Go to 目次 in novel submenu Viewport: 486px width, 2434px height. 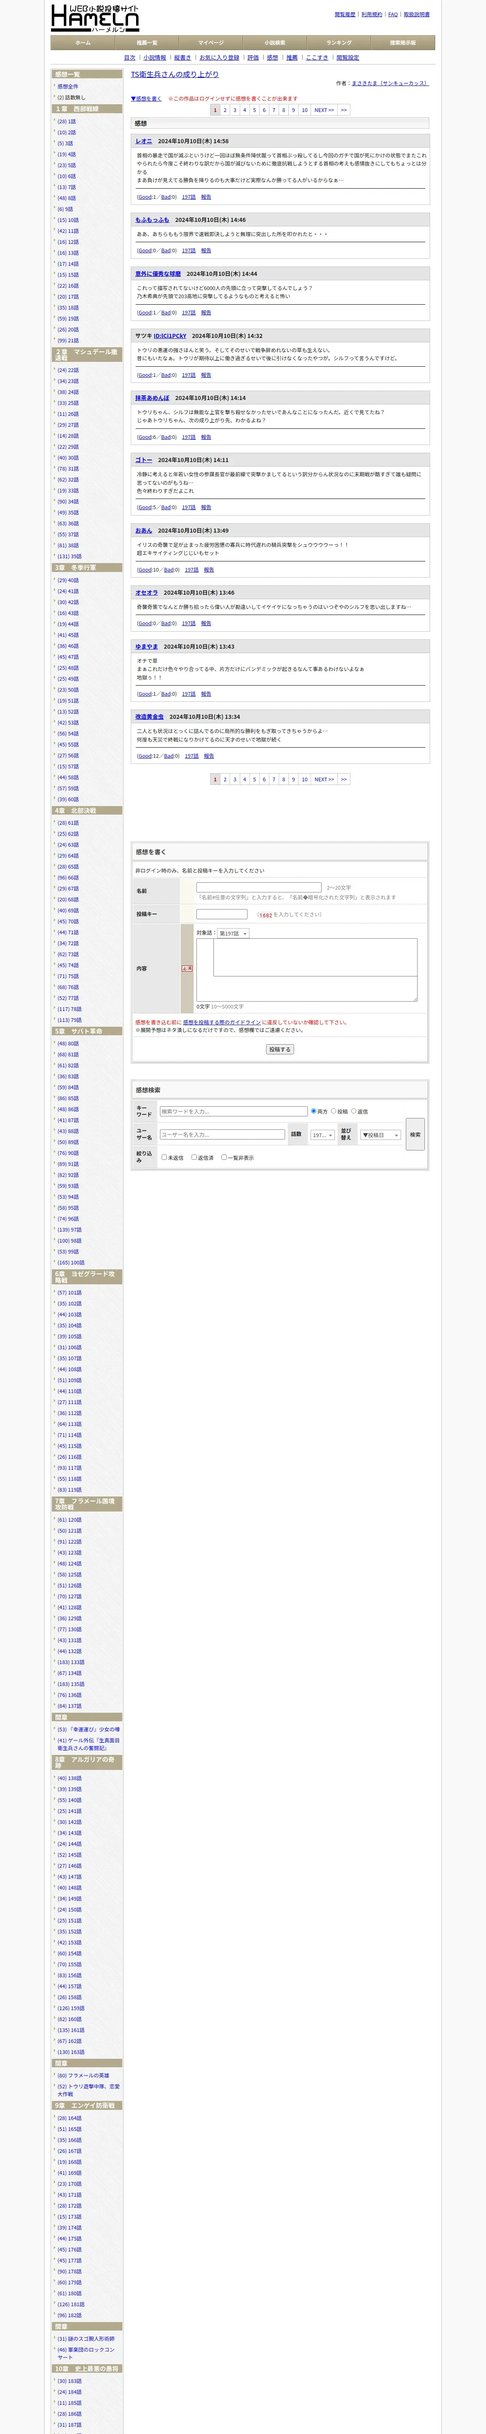click(129, 58)
